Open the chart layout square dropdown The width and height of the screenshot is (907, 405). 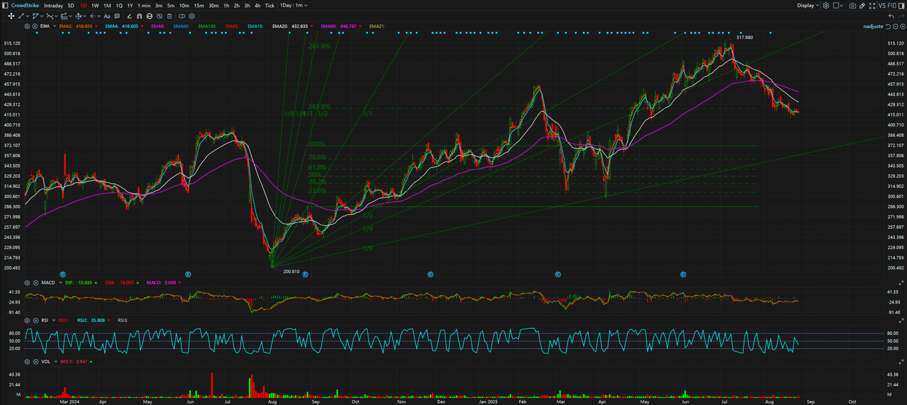[838, 6]
